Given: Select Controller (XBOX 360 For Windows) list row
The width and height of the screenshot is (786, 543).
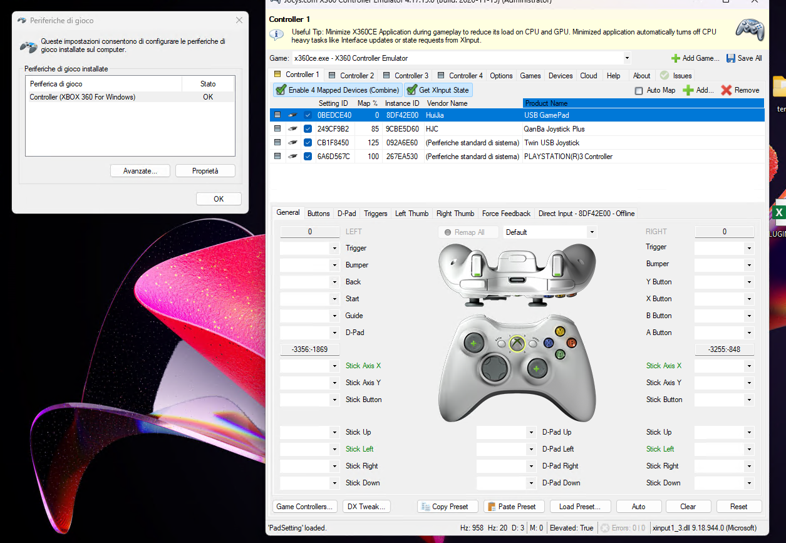Looking at the screenshot, I should point(130,97).
